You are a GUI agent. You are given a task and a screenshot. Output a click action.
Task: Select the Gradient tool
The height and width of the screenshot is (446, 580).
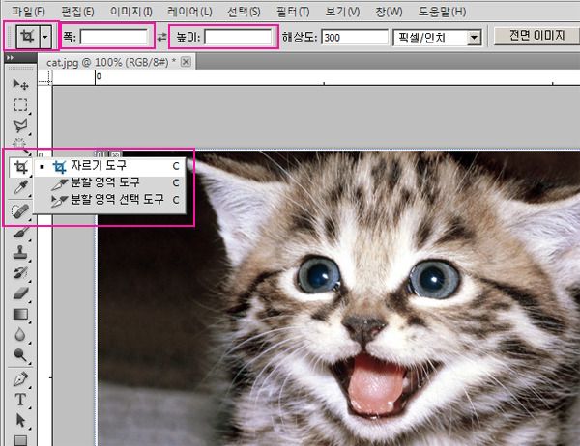[x=20, y=315]
